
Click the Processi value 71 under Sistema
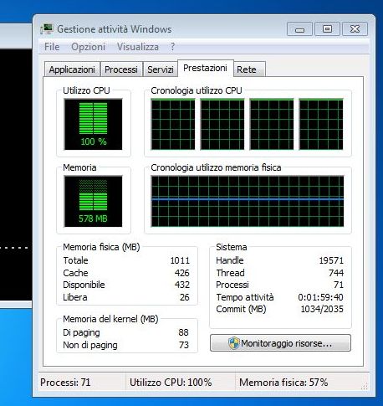click(x=339, y=285)
